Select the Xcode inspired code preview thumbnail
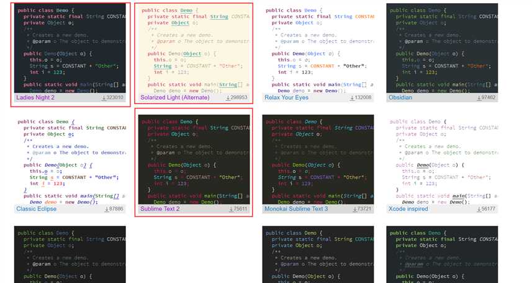The image size is (532, 283). click(442, 159)
